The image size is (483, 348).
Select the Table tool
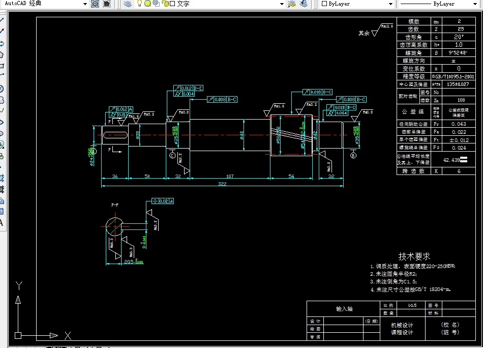click(x=2, y=212)
